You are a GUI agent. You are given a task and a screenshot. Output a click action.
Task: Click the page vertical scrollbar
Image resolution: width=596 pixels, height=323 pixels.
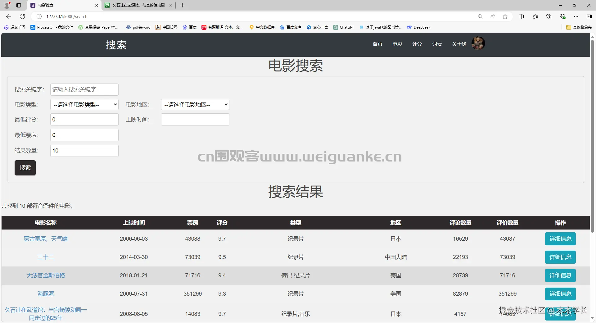(592, 136)
